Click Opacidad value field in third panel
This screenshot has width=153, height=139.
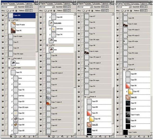104,7
